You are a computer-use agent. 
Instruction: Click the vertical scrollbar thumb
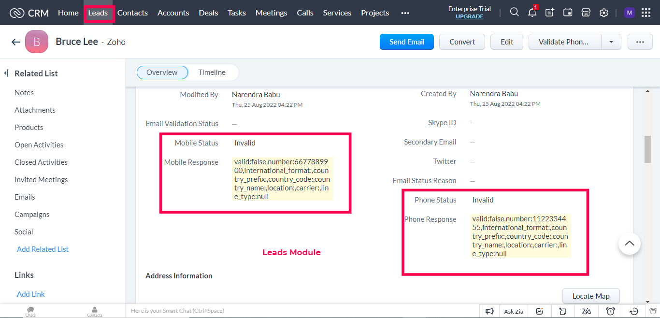click(648, 149)
